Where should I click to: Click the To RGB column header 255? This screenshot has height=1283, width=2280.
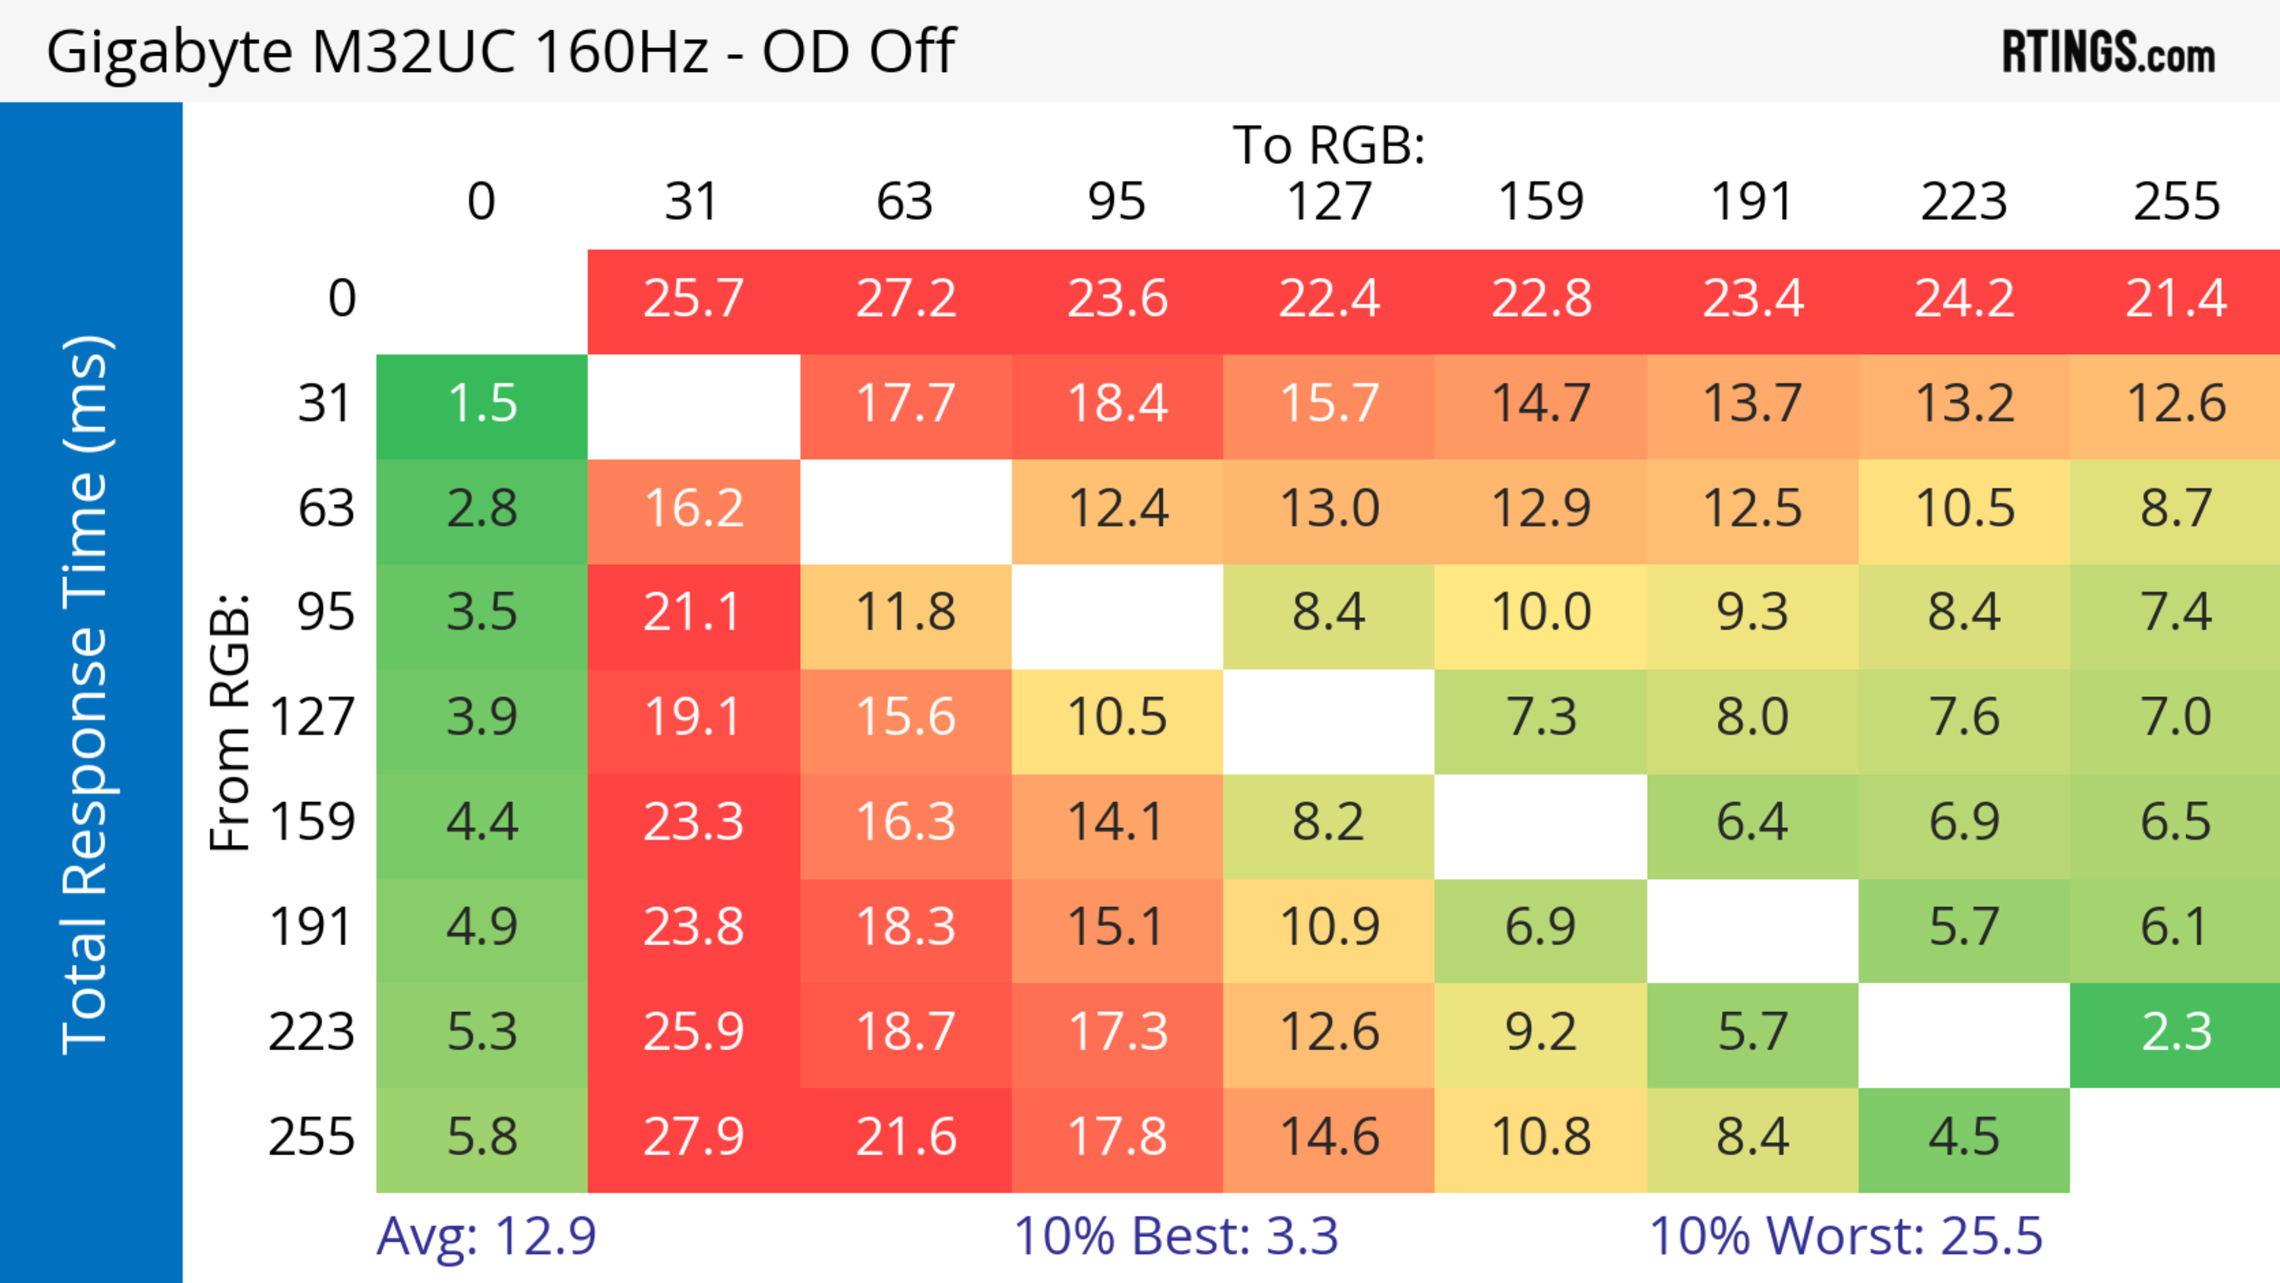[2175, 202]
